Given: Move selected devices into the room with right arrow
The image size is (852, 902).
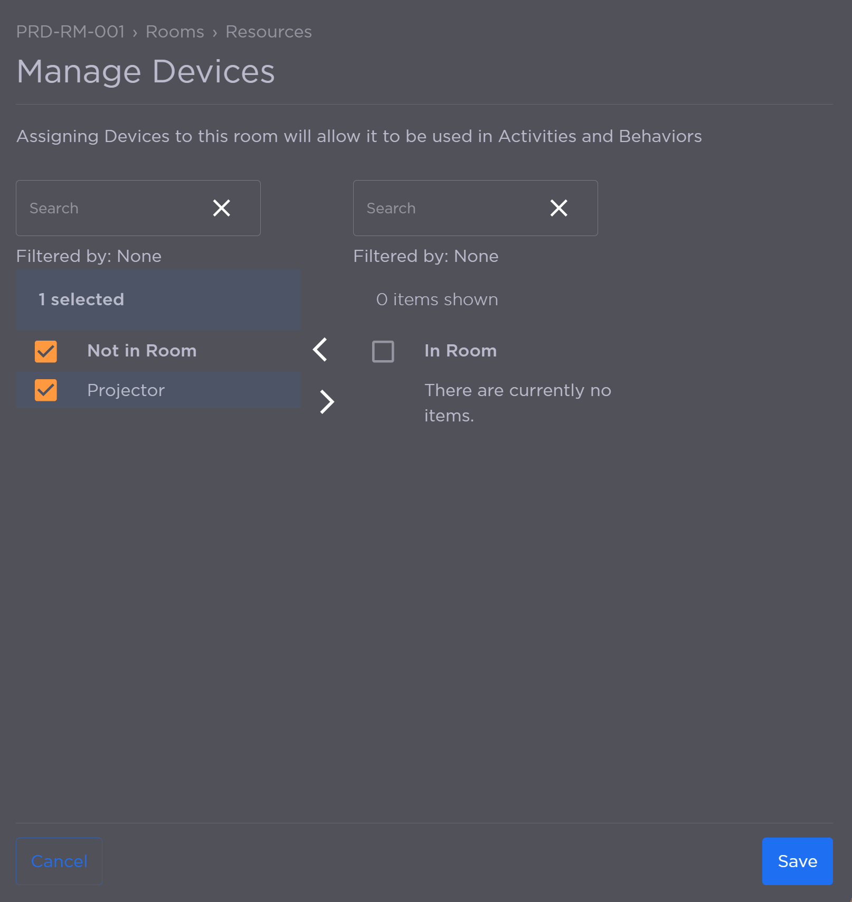Looking at the screenshot, I should pos(327,402).
